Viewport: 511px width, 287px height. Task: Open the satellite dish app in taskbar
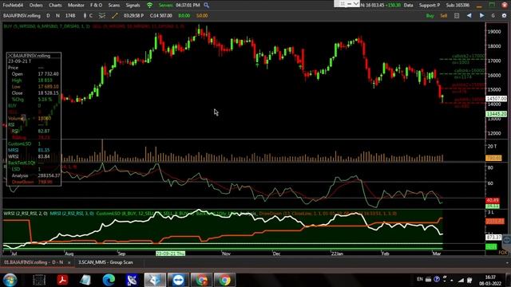(132, 280)
